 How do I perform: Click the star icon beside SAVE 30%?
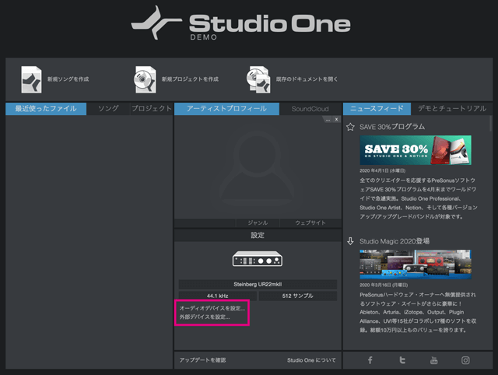[350, 127]
